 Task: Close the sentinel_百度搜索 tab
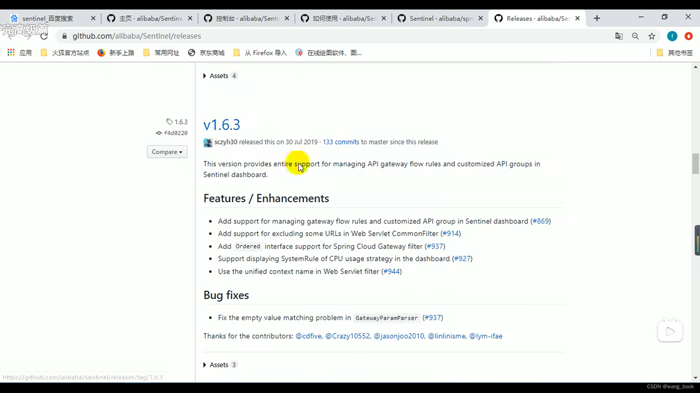pos(93,18)
